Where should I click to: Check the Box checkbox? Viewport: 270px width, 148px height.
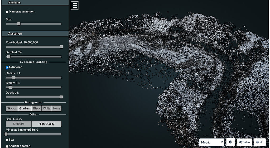pos(7,140)
